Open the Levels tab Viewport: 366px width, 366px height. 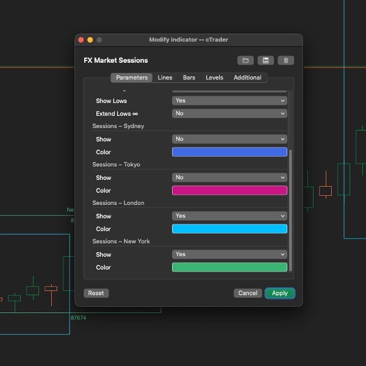(214, 77)
